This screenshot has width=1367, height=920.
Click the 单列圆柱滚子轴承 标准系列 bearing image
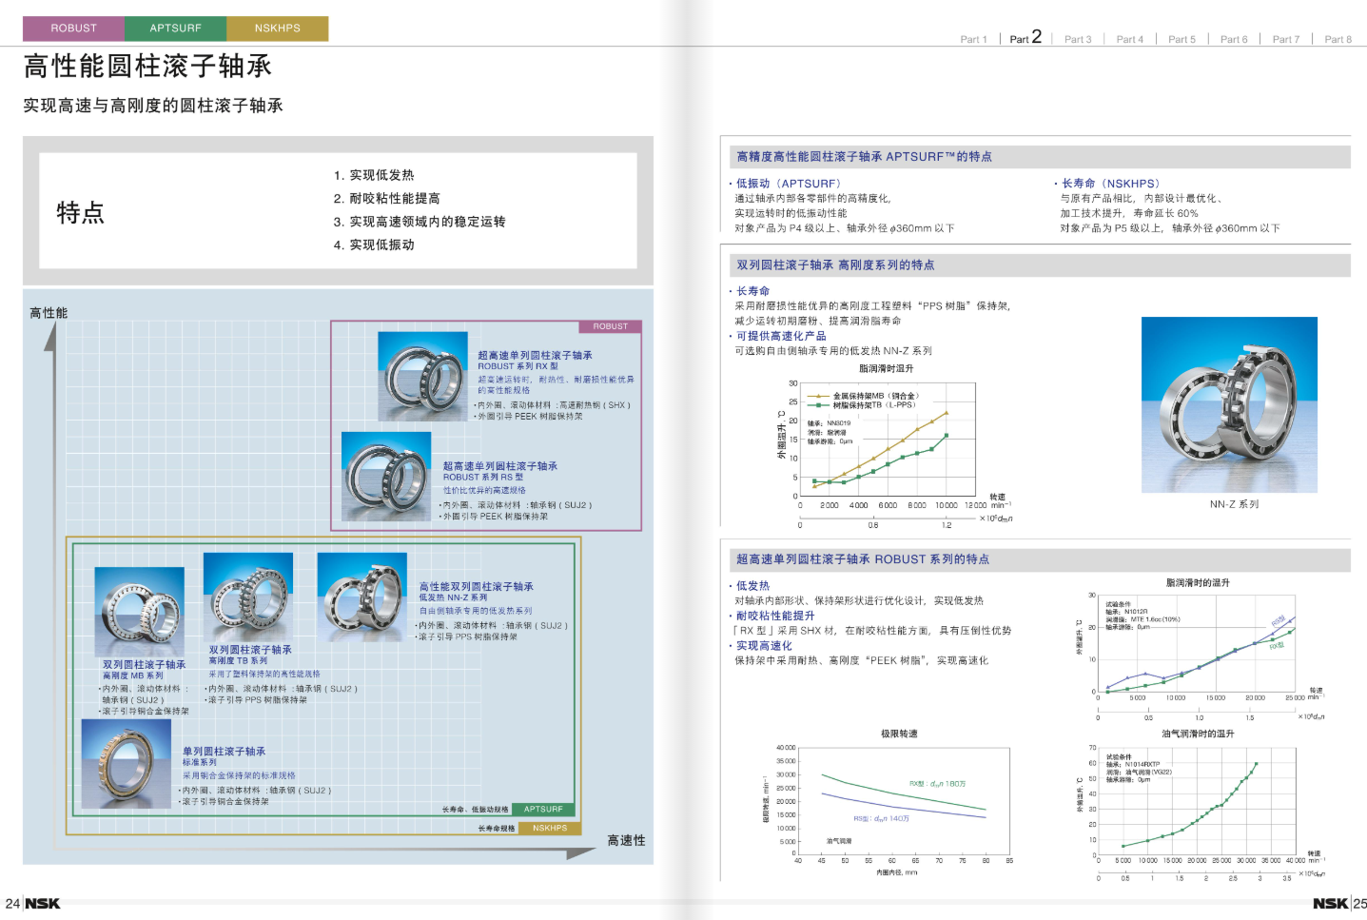click(126, 763)
